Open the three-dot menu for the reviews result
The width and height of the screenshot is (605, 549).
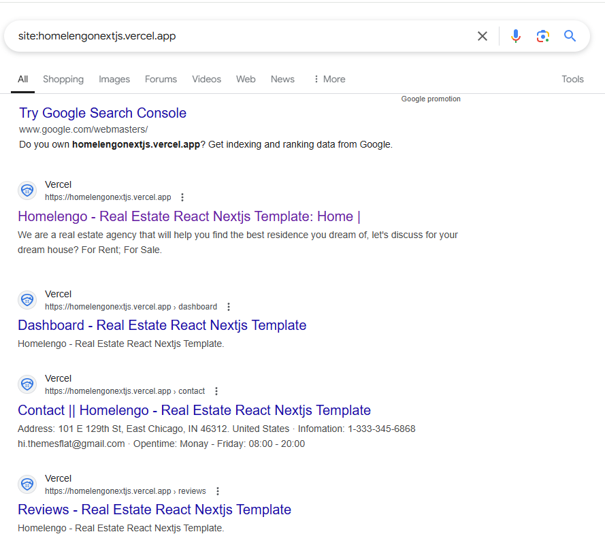click(x=218, y=491)
